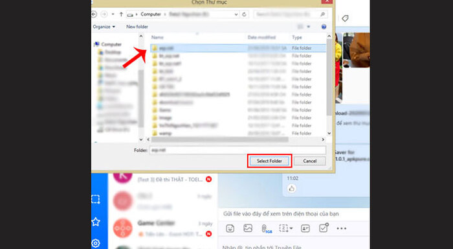Create a to-do task in Zalo
The width and height of the screenshot is (453, 249).
324,228
